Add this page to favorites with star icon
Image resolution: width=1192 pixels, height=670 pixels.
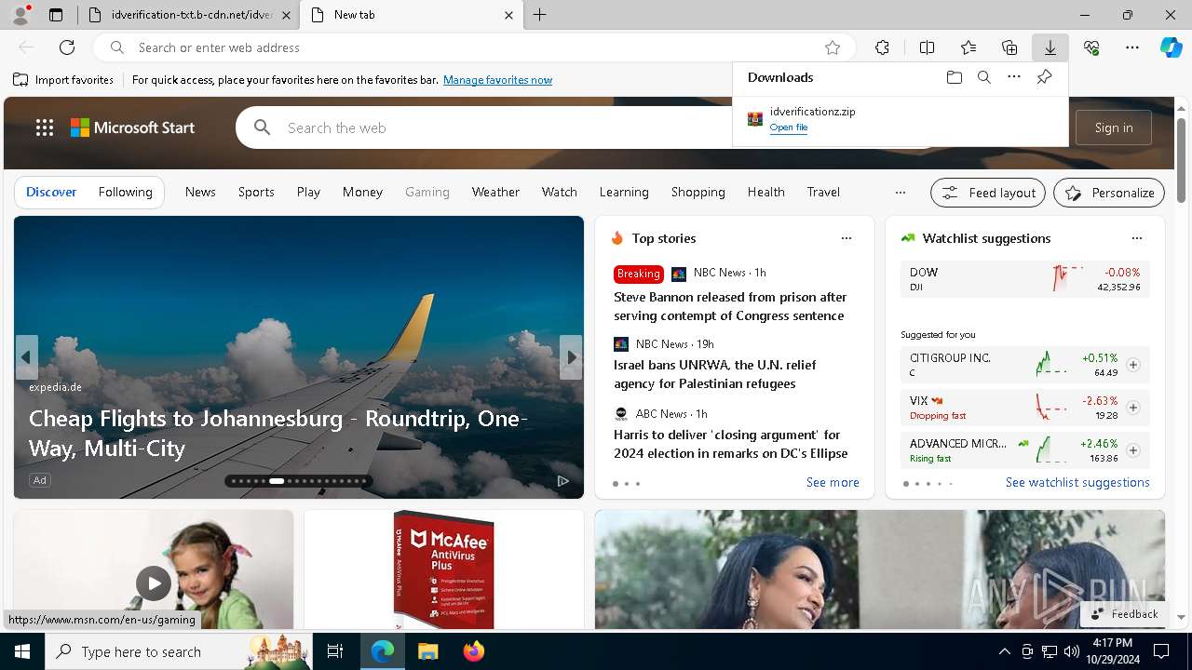pos(833,47)
